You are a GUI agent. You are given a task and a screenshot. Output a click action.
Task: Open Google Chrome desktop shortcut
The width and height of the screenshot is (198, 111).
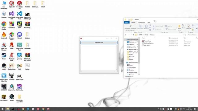[4, 26]
